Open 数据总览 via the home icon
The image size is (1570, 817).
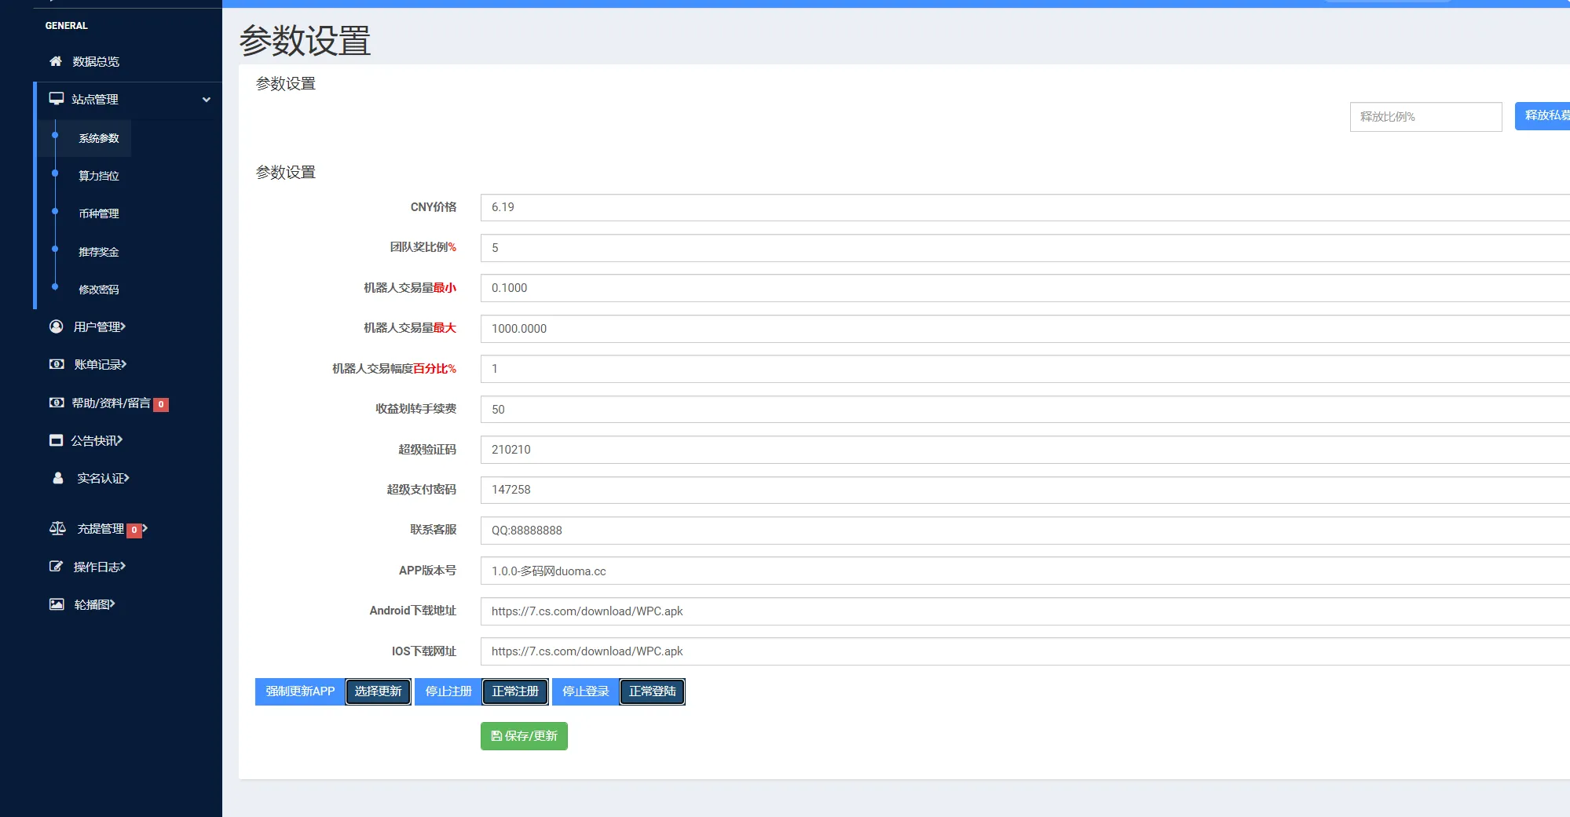(55, 61)
